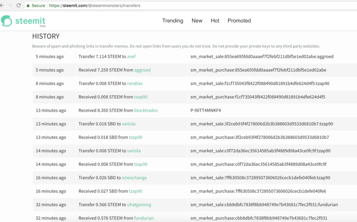Focus the address bar URL
Viewport: 357px width, 222px height.
(x=95, y=6)
